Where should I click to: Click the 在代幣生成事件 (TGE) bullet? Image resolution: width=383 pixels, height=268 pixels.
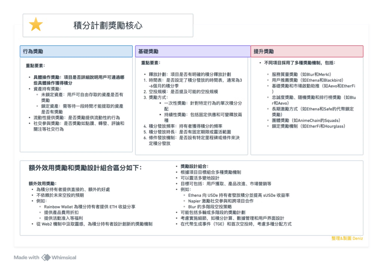[236, 224]
